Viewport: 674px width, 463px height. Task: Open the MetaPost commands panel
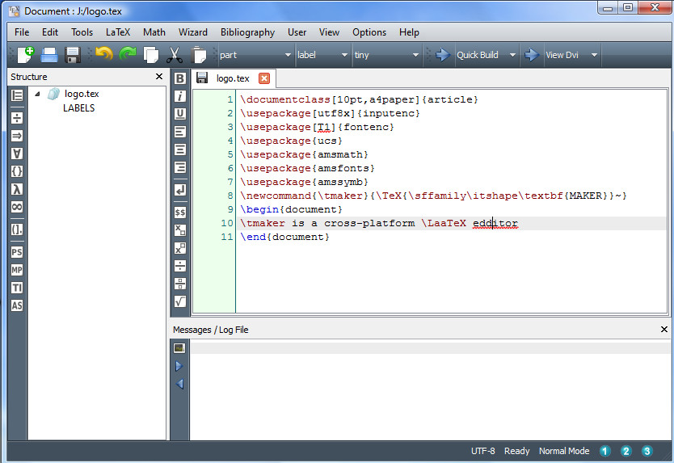[x=17, y=270]
